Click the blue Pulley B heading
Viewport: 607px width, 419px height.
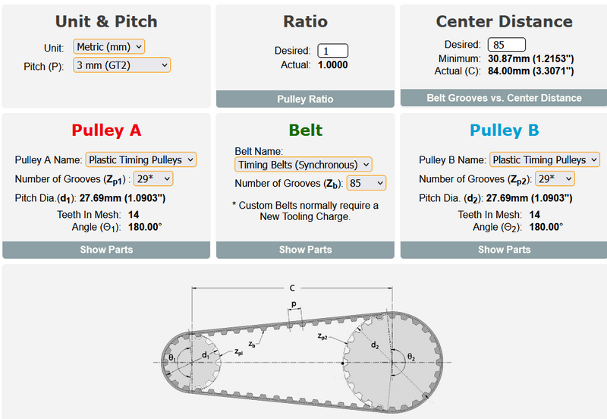(504, 131)
